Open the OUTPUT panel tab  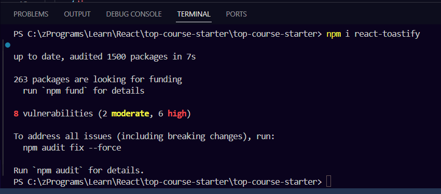coord(77,14)
